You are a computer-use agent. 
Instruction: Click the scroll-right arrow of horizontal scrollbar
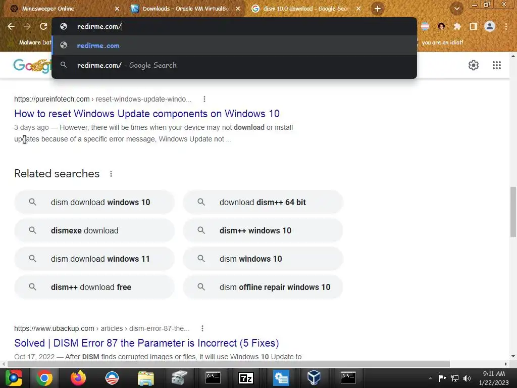click(506, 364)
